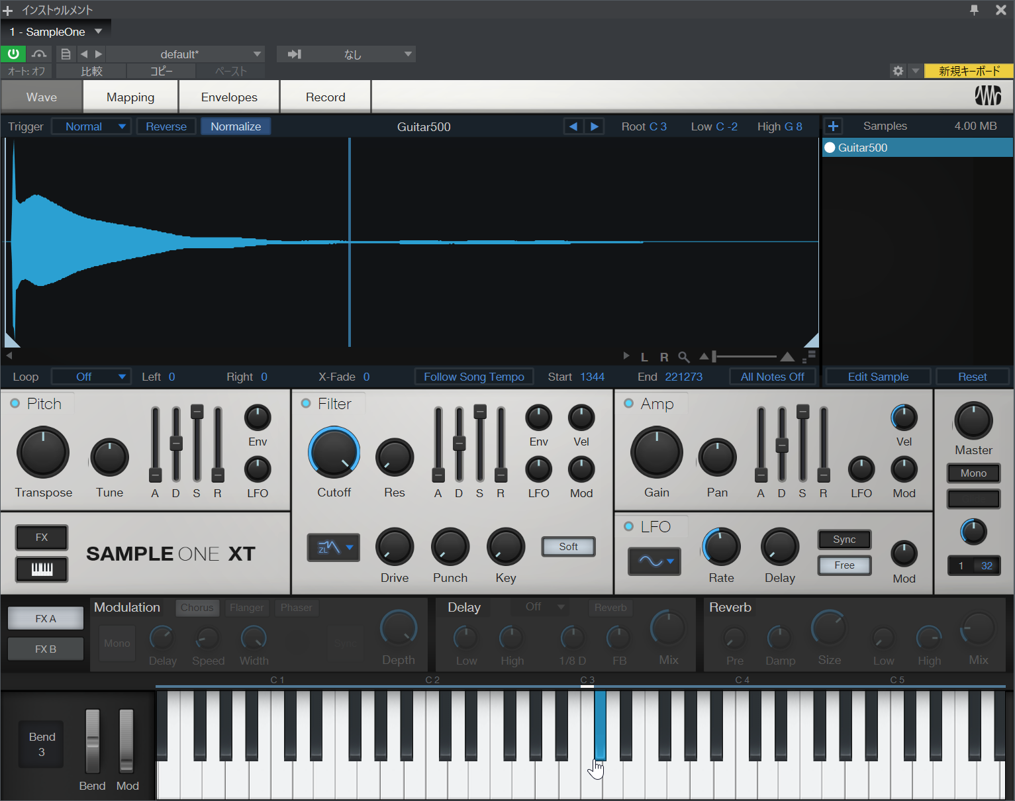Screen dimensions: 1015x801
Task: Switch to the Record tab
Action: tap(325, 97)
